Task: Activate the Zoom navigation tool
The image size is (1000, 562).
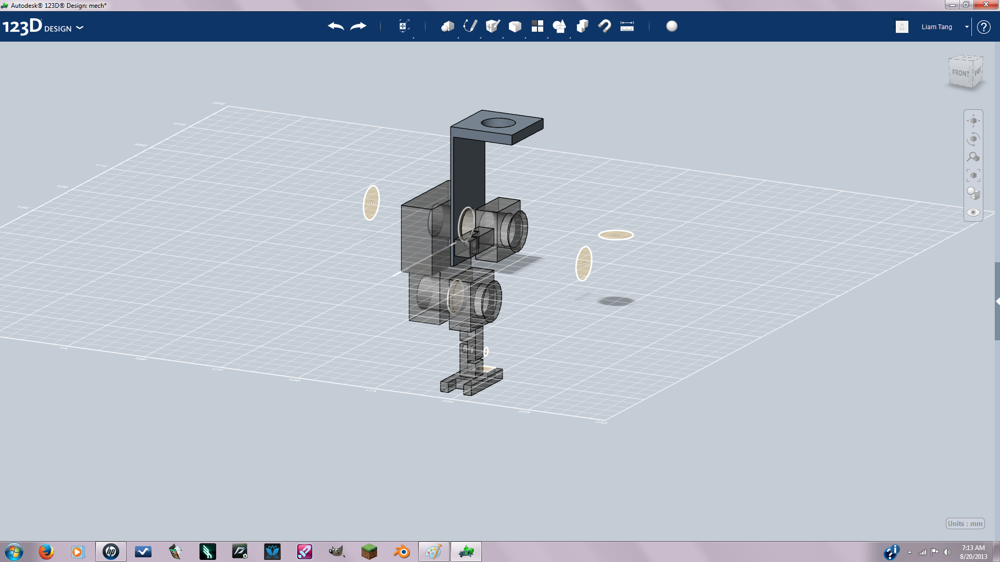Action: 973,157
